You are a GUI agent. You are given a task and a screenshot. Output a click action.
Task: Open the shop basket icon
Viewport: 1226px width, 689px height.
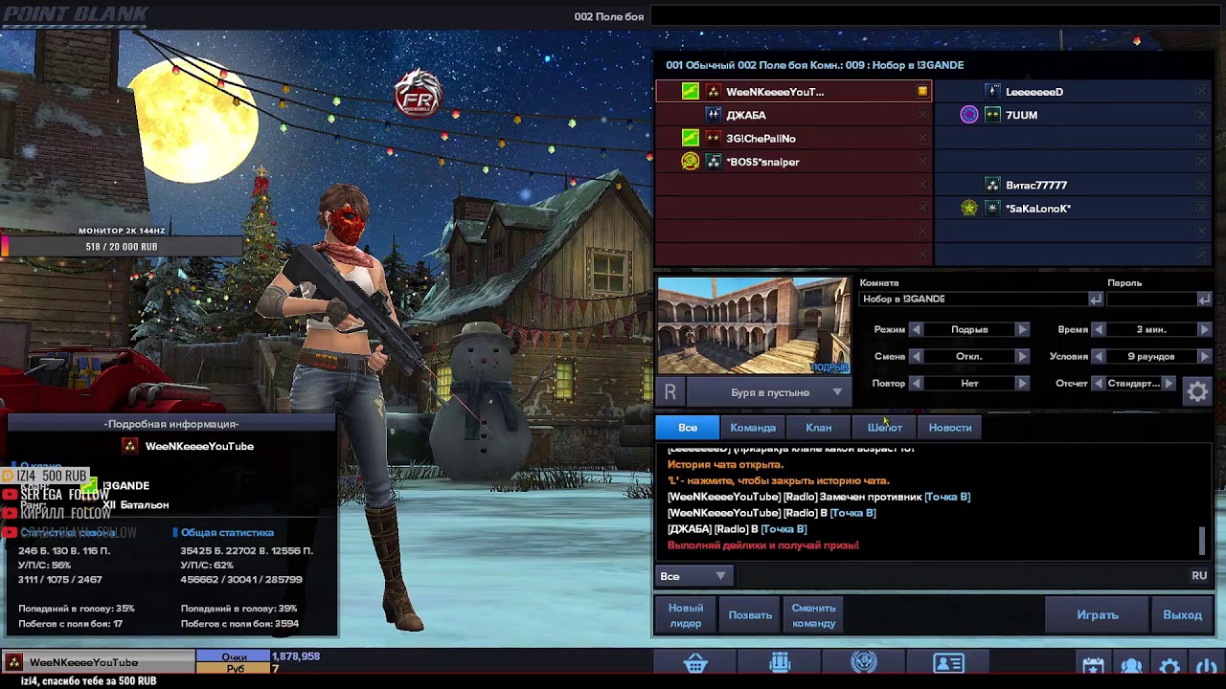coord(695,663)
